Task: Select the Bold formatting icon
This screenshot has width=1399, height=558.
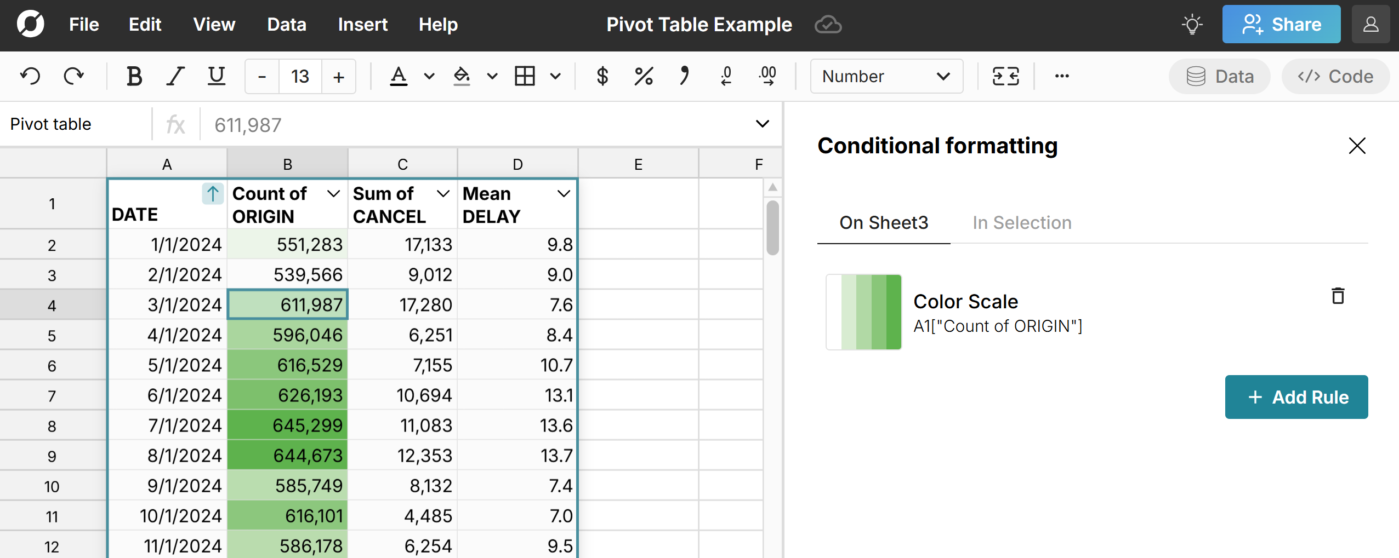Action: (134, 76)
